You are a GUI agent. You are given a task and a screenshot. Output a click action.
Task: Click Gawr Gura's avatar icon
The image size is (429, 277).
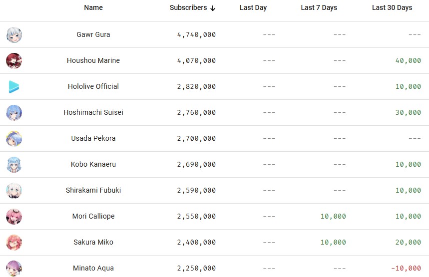tap(14, 35)
